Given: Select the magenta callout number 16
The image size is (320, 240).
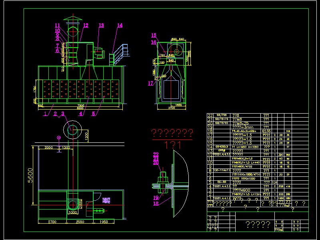Looking at the screenshot, I should [x=154, y=42].
